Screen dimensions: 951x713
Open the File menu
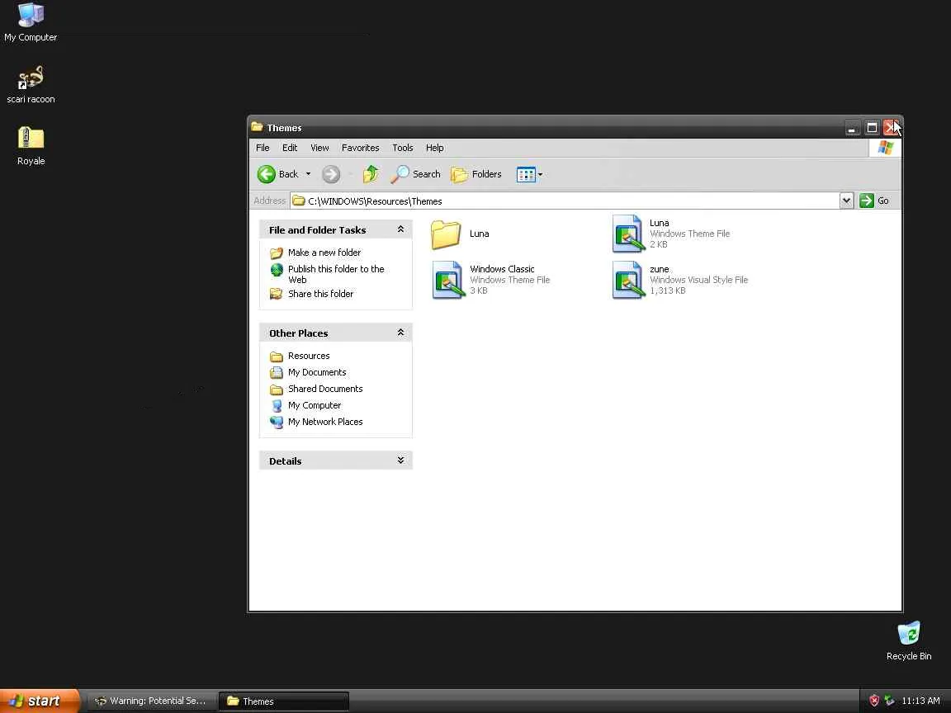(x=263, y=148)
